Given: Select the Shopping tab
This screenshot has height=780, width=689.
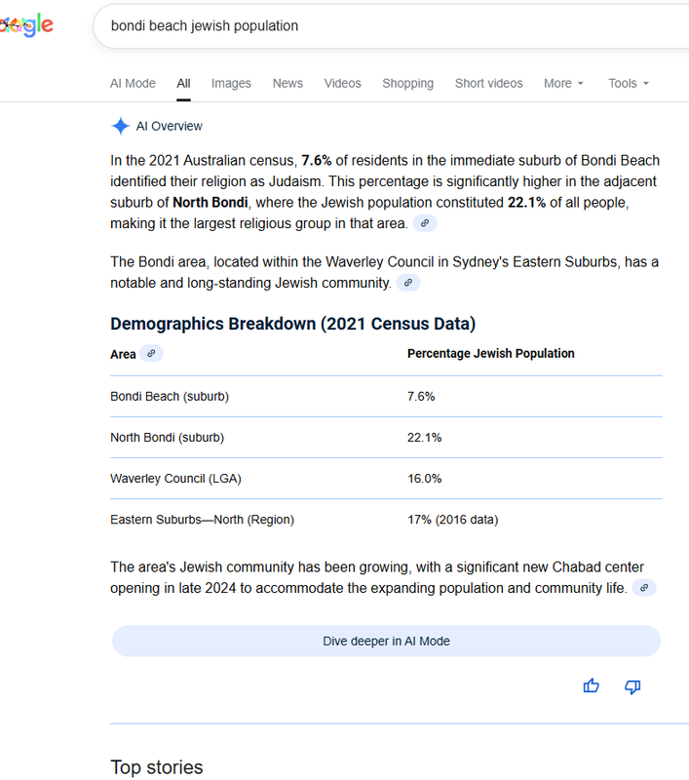Looking at the screenshot, I should click(407, 84).
